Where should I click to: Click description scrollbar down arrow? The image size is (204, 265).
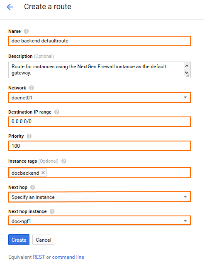pos(187,73)
